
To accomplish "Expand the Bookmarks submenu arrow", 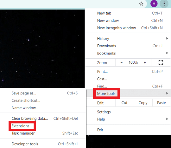I will (167, 53).
